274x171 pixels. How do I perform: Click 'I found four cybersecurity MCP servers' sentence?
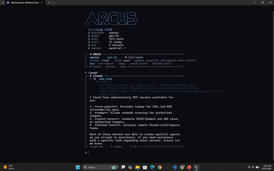coord(132,99)
